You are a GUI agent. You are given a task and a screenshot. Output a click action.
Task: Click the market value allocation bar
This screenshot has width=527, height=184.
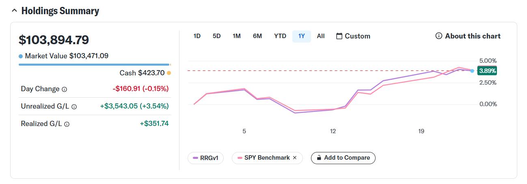[94, 64]
